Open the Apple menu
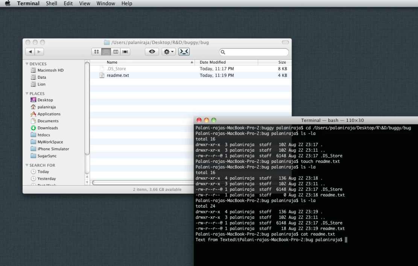The image size is (418, 266). tap(8, 3)
